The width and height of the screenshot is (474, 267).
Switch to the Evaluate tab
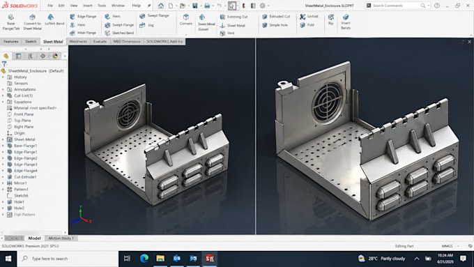(x=100, y=41)
